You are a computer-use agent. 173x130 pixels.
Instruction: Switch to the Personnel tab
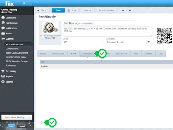(x=88, y=54)
